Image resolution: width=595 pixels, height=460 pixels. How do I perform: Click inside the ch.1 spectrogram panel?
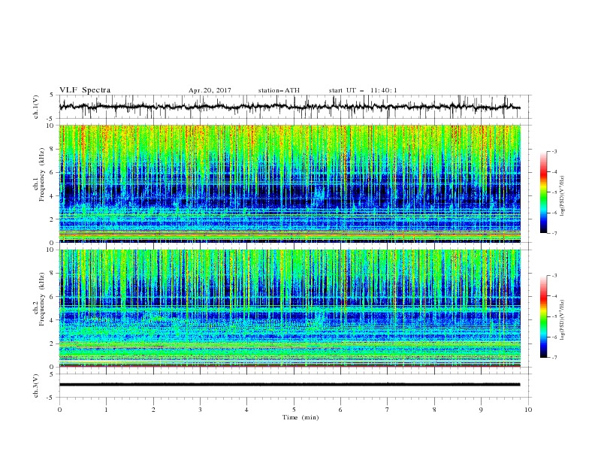click(x=290, y=183)
